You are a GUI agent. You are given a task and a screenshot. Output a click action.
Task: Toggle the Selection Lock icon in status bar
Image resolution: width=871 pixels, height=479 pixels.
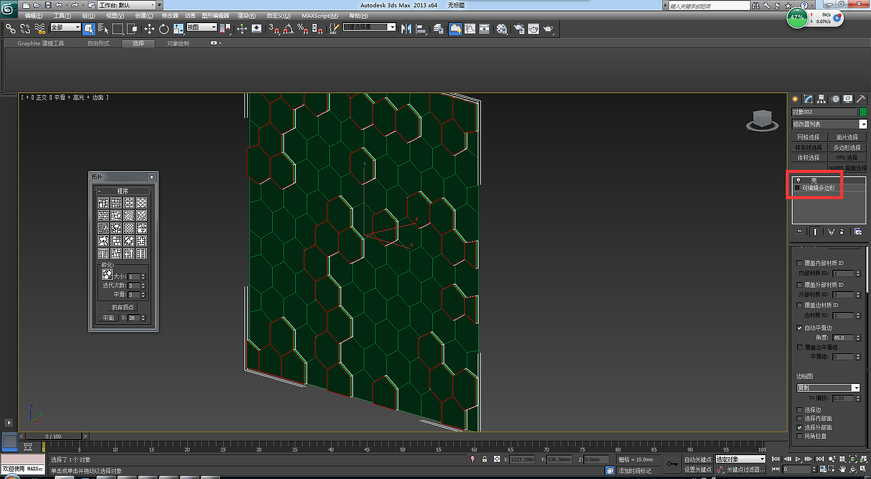click(x=484, y=459)
